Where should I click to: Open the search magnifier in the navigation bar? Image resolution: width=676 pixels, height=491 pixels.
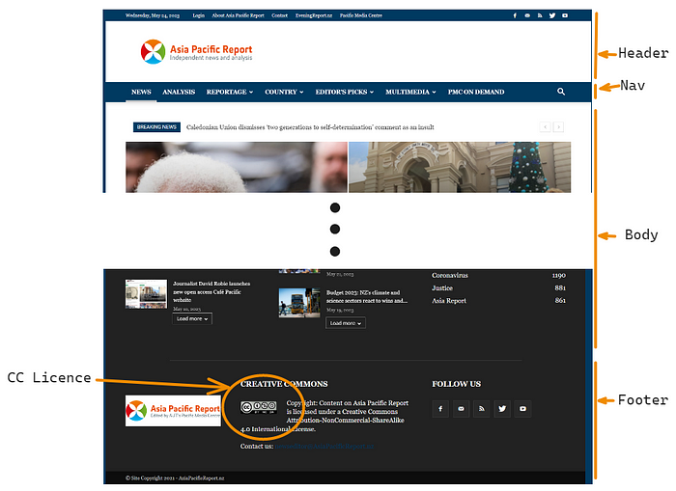click(561, 92)
